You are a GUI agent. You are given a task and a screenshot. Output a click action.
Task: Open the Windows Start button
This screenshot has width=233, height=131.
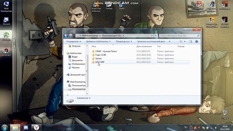pyautogui.click(x=4, y=128)
